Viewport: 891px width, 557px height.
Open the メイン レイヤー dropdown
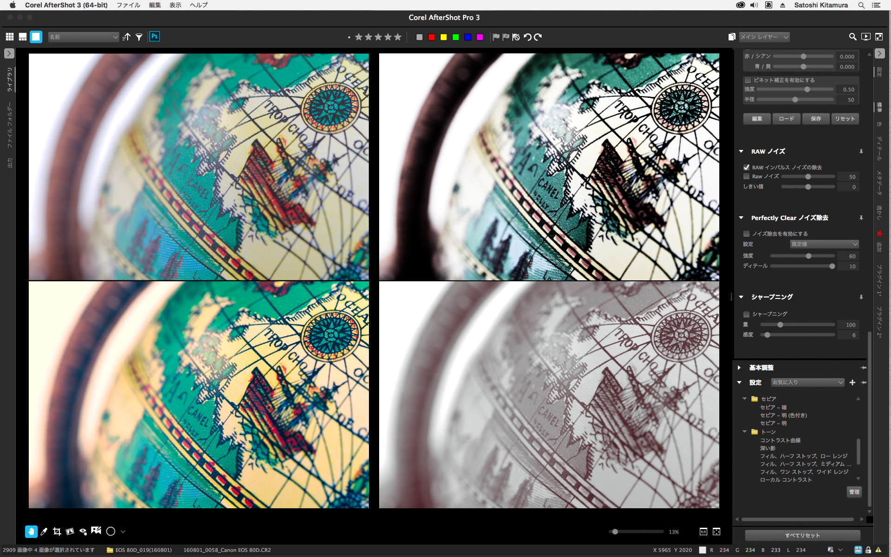[x=764, y=37]
